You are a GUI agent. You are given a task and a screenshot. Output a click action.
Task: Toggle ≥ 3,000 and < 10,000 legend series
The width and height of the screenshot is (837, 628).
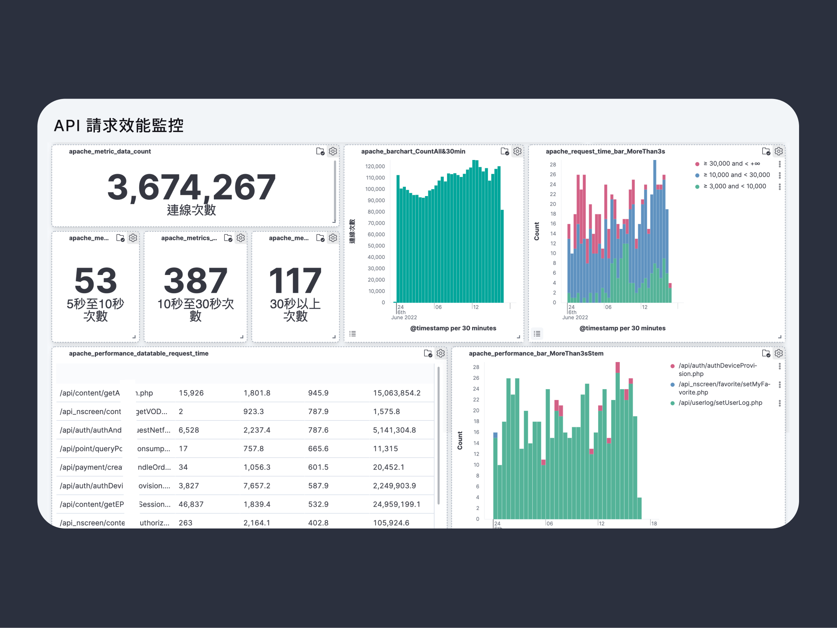click(x=734, y=186)
